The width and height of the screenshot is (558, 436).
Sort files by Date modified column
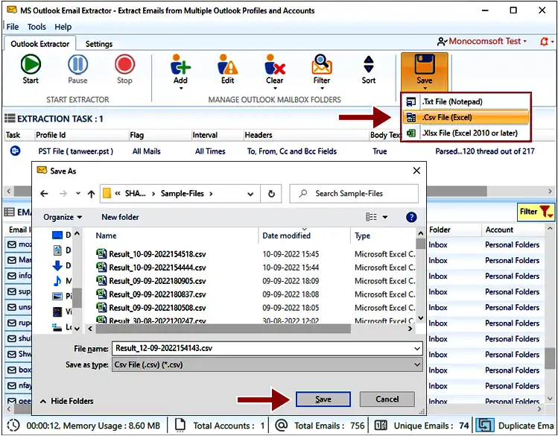click(287, 236)
